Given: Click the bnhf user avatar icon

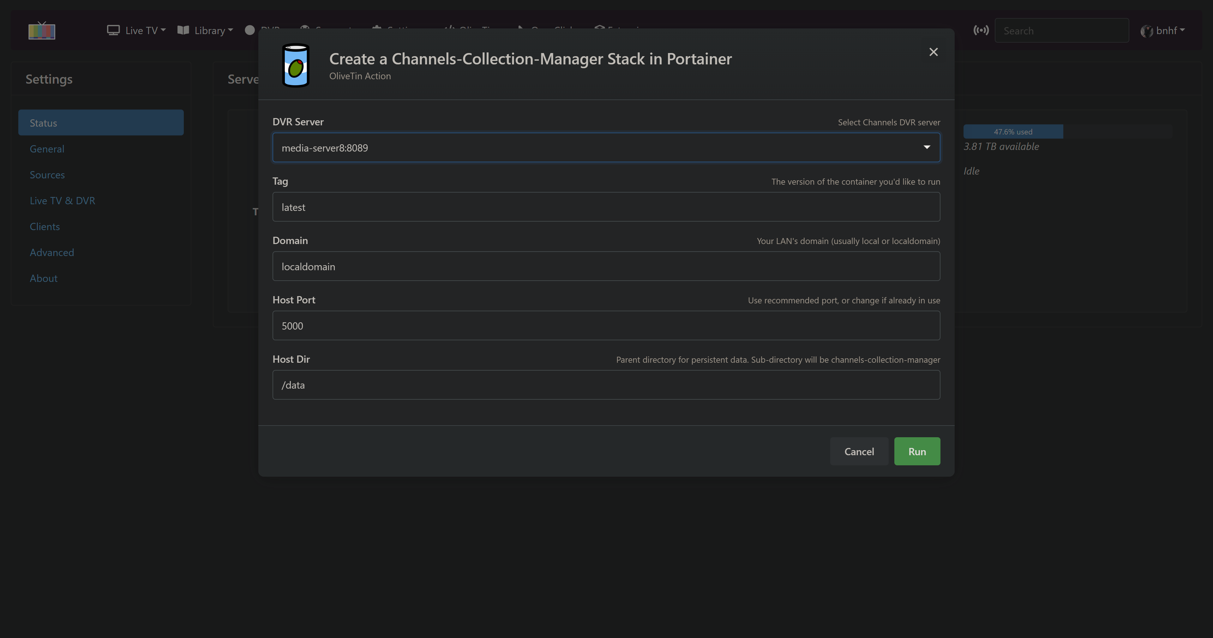Looking at the screenshot, I should (1146, 31).
